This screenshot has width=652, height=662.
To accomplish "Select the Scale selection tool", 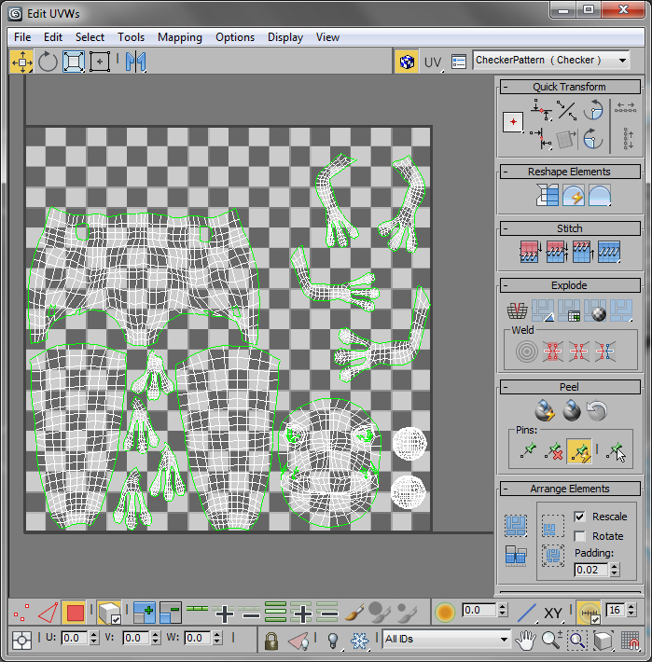I will coord(74,62).
